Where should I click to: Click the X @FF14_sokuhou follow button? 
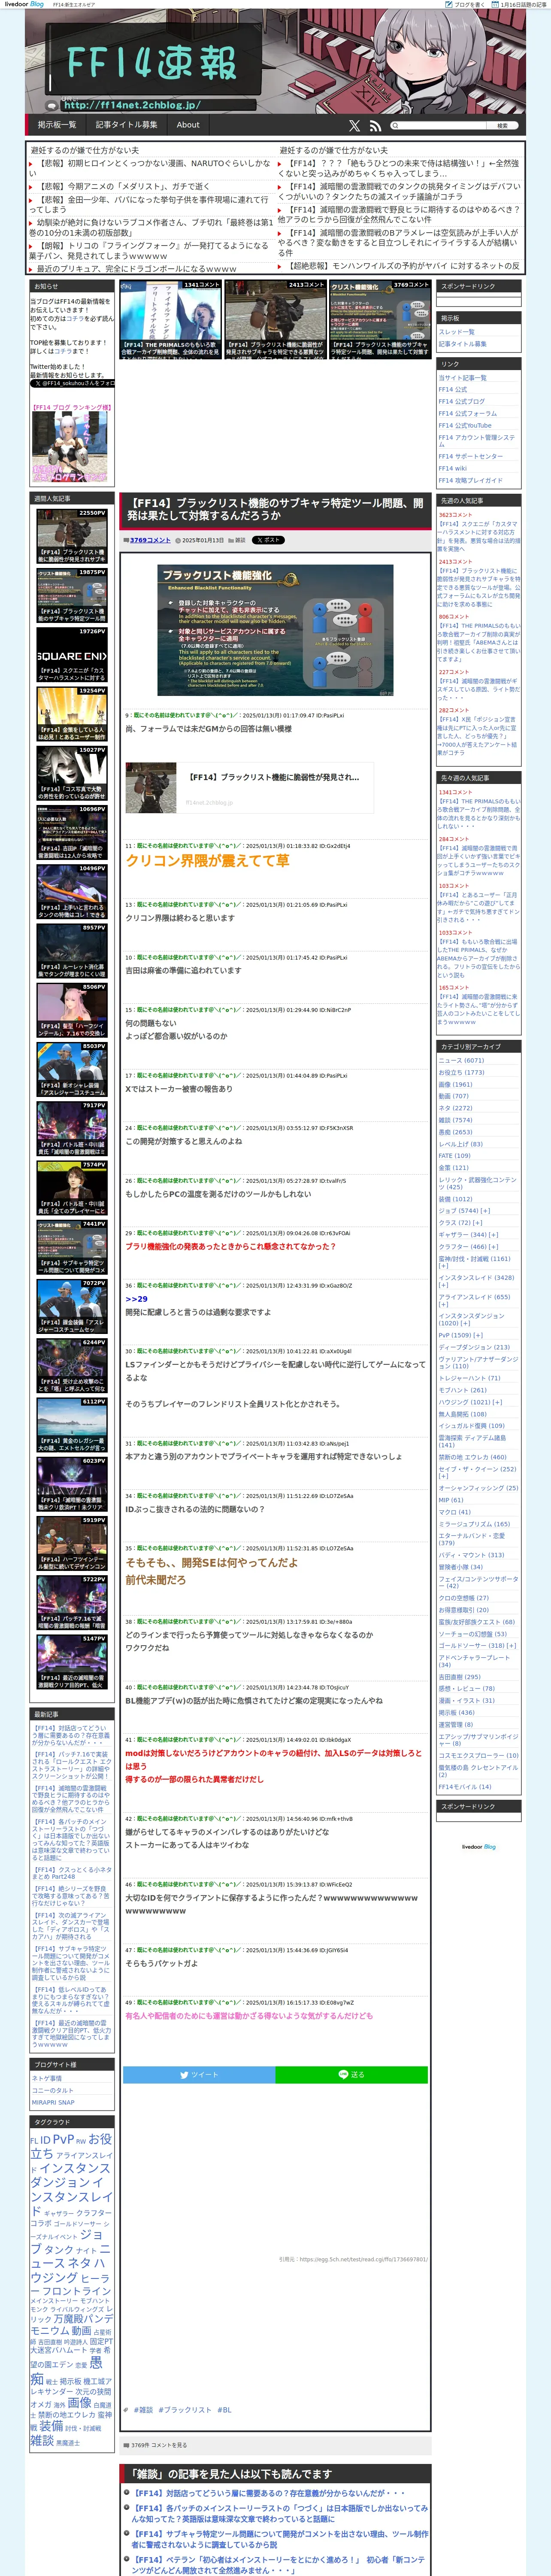tap(73, 383)
